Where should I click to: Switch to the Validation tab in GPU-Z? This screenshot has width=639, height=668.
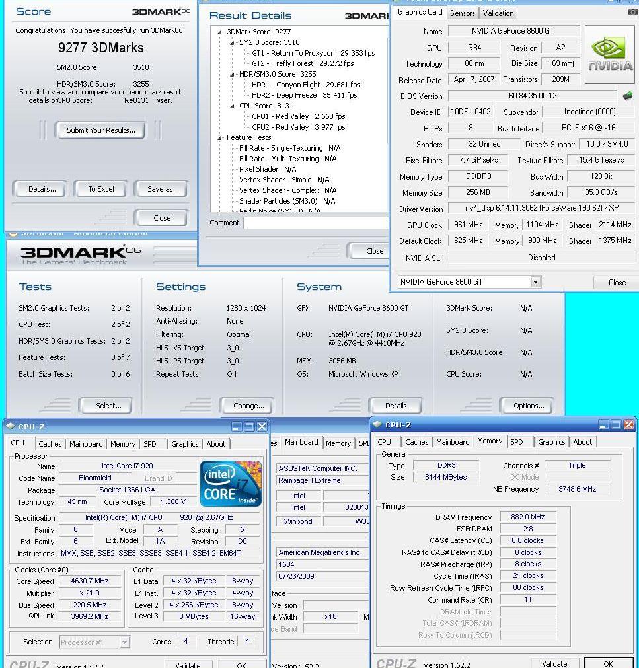pyautogui.click(x=498, y=13)
